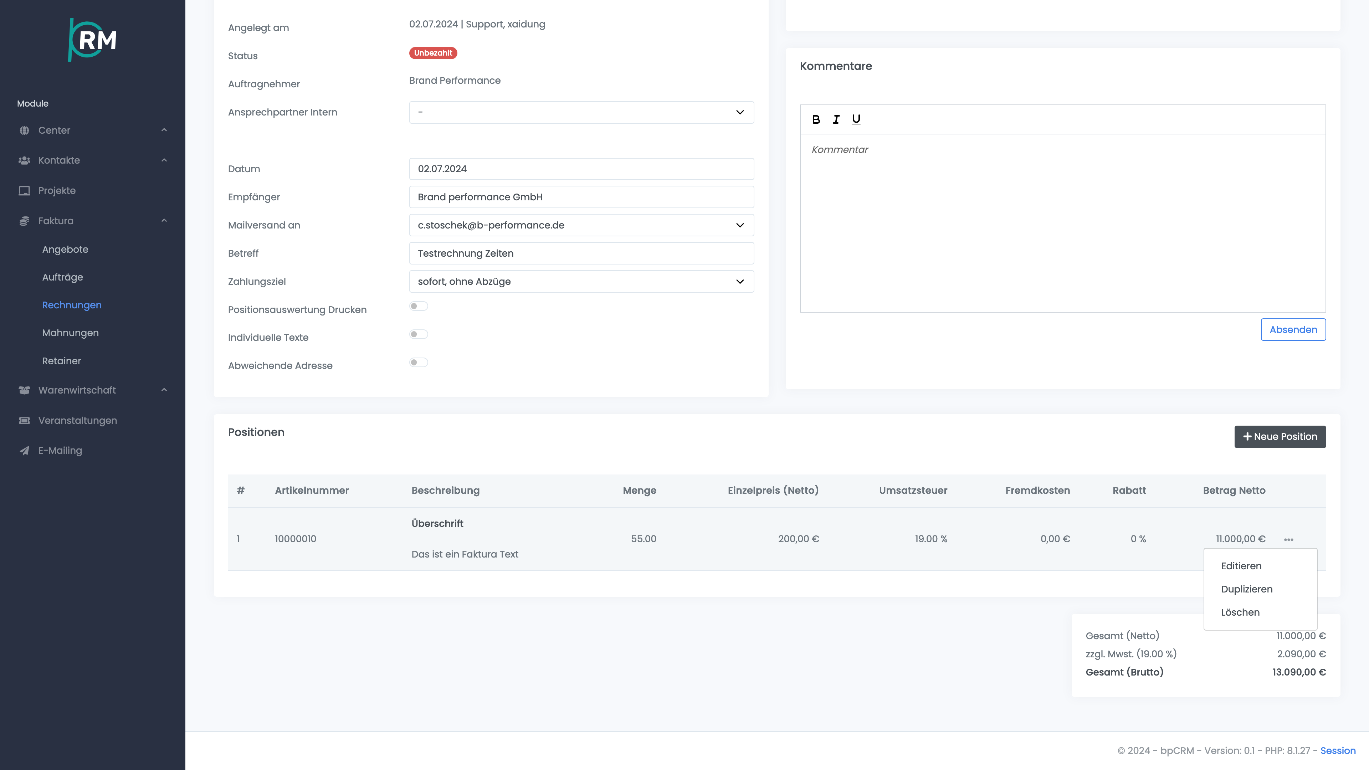Click the Menge column header

click(x=639, y=491)
